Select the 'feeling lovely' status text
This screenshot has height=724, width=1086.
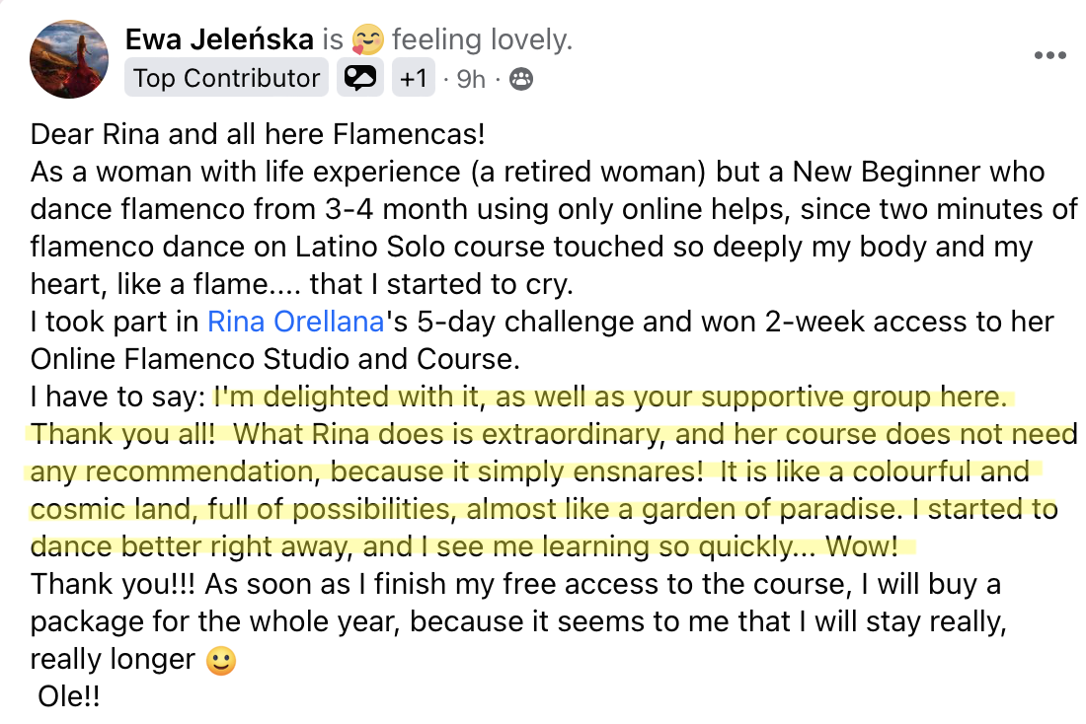[482, 39]
